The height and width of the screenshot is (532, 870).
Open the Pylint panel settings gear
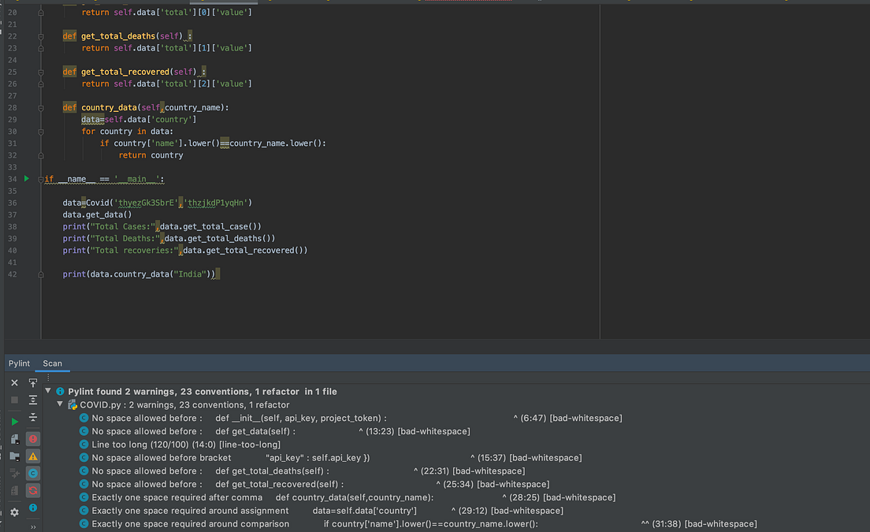coord(14,511)
